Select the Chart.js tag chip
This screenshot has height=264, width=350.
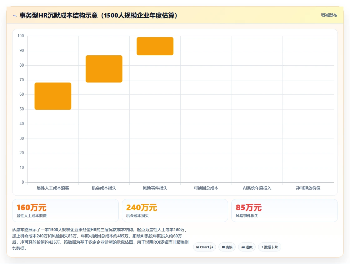click(x=204, y=247)
